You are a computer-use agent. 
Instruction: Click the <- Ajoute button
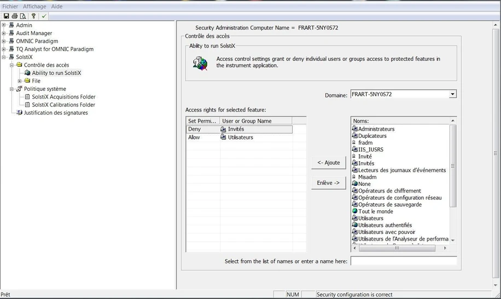pyautogui.click(x=329, y=162)
